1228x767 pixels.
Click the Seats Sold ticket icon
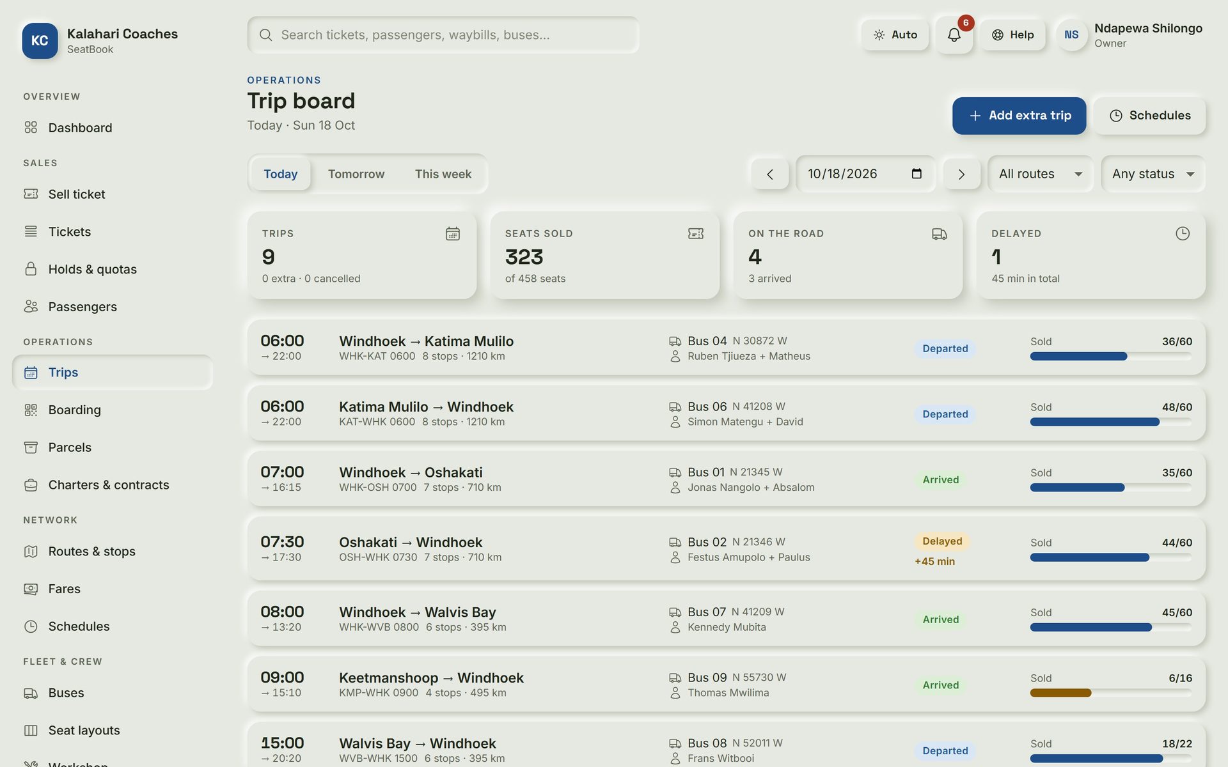tap(696, 234)
